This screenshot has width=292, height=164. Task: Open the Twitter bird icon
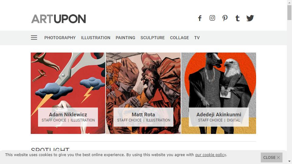point(250,18)
